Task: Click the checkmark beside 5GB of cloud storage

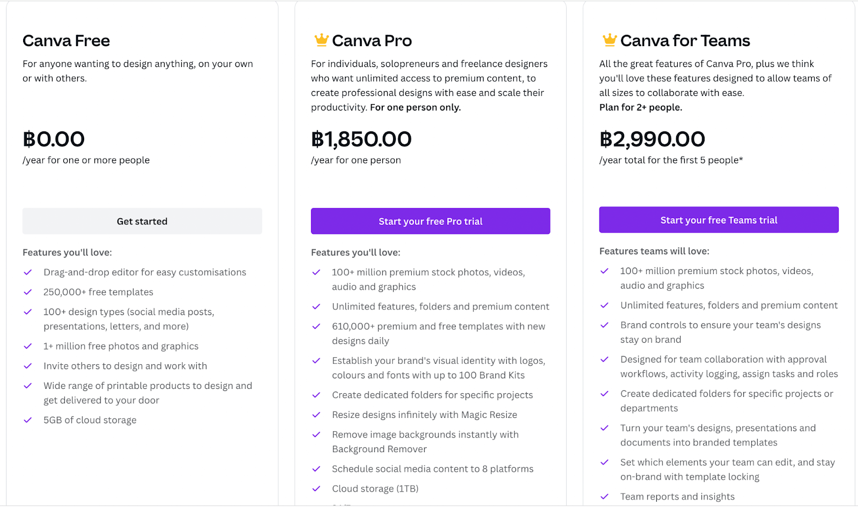Action: pos(28,420)
